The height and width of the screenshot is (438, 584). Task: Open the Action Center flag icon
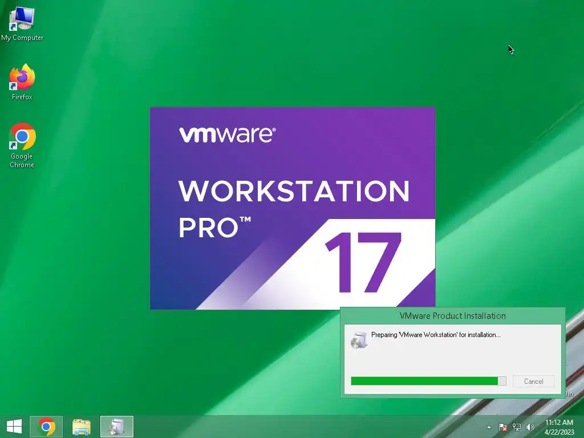(x=503, y=427)
